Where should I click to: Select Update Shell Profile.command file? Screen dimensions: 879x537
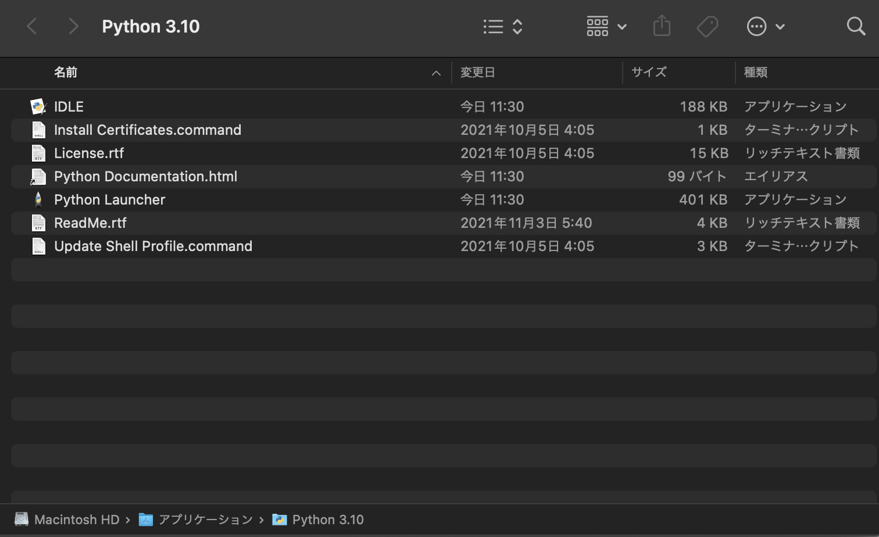coord(153,246)
